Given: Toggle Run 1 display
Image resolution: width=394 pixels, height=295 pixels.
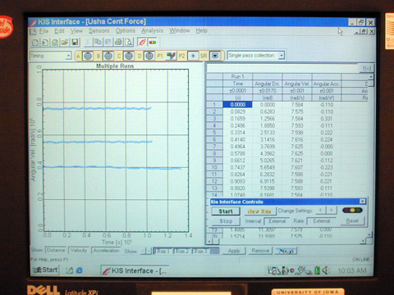Looking at the screenshot, I should [163, 251].
